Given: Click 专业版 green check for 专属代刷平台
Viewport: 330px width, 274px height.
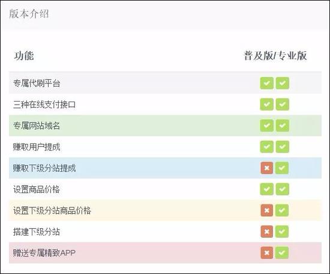Looking at the screenshot, I should (x=283, y=83).
